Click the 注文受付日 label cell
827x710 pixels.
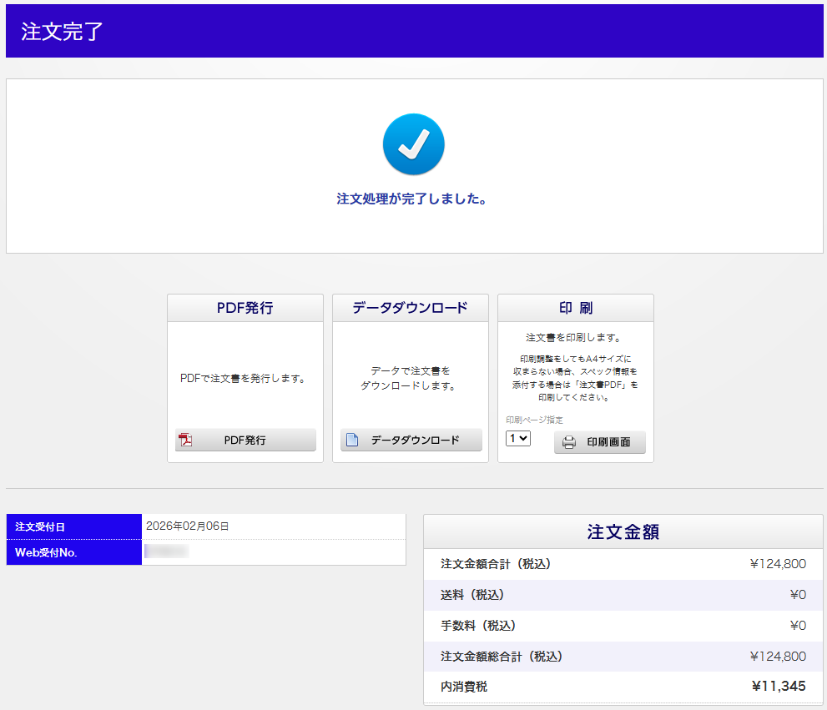coord(74,526)
